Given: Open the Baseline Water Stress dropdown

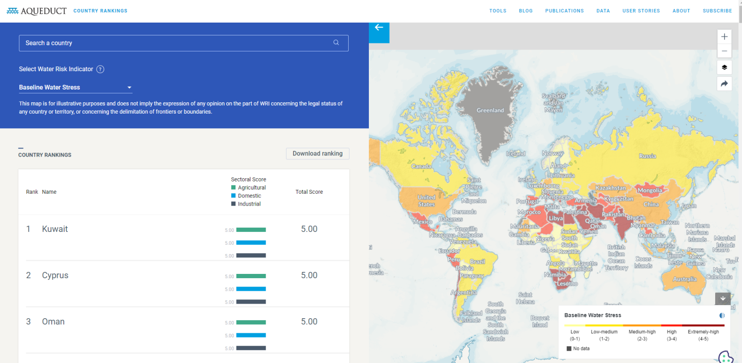Looking at the screenshot, I should pyautogui.click(x=75, y=87).
